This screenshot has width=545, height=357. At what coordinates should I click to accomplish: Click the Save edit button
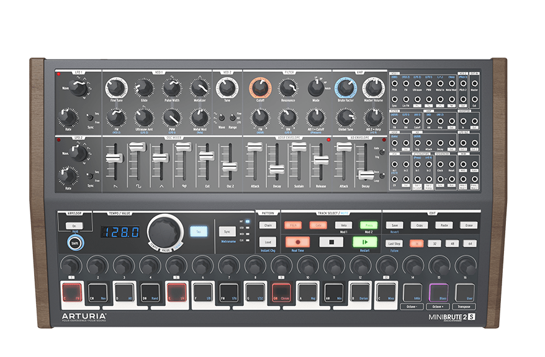click(x=395, y=225)
